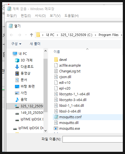Screen dimensions: 125x154
Task: Click the 새 폴더 button
Action: (35, 44)
